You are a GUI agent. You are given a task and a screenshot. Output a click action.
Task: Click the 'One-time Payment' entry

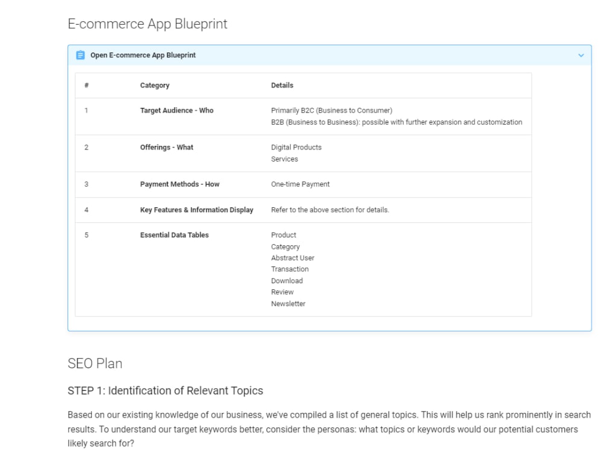[300, 184]
